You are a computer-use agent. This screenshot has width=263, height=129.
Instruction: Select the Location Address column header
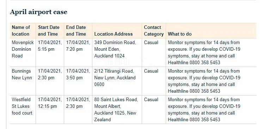point(114,34)
